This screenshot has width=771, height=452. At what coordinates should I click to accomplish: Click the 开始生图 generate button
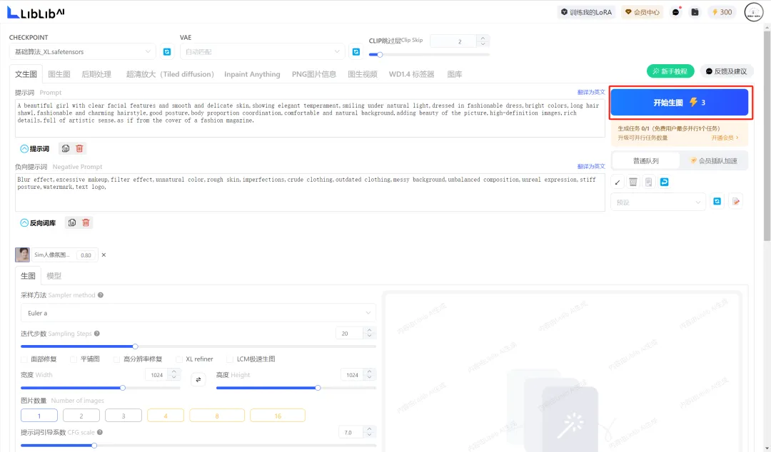point(680,102)
